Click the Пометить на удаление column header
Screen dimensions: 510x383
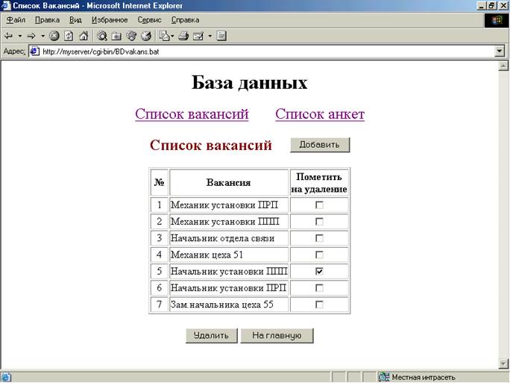[x=319, y=183]
